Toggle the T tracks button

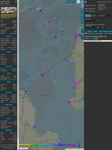coord(74,2)
